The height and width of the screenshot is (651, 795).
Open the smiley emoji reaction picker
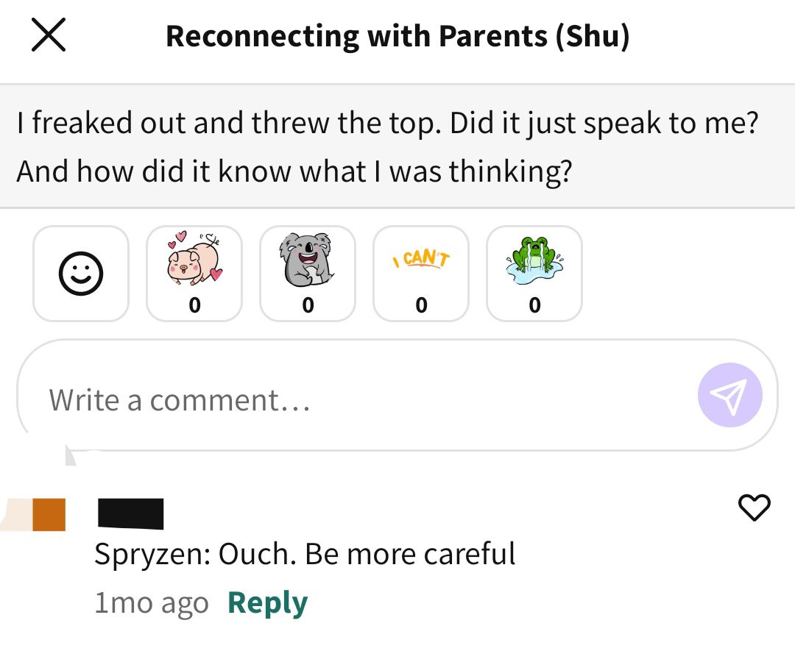click(81, 274)
